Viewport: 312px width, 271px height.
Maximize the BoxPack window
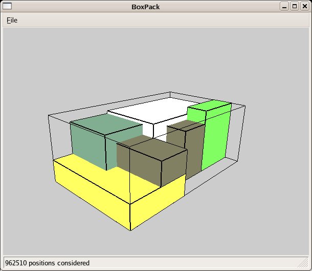tap(295, 7)
